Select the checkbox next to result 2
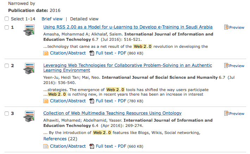The height and width of the screenshot is (154, 250). [7, 66]
